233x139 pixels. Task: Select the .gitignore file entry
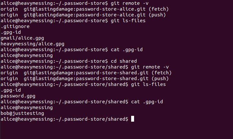click(x=15, y=27)
